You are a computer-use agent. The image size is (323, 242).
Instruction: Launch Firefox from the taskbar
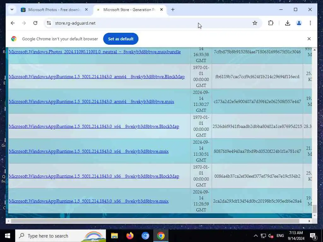130,236
